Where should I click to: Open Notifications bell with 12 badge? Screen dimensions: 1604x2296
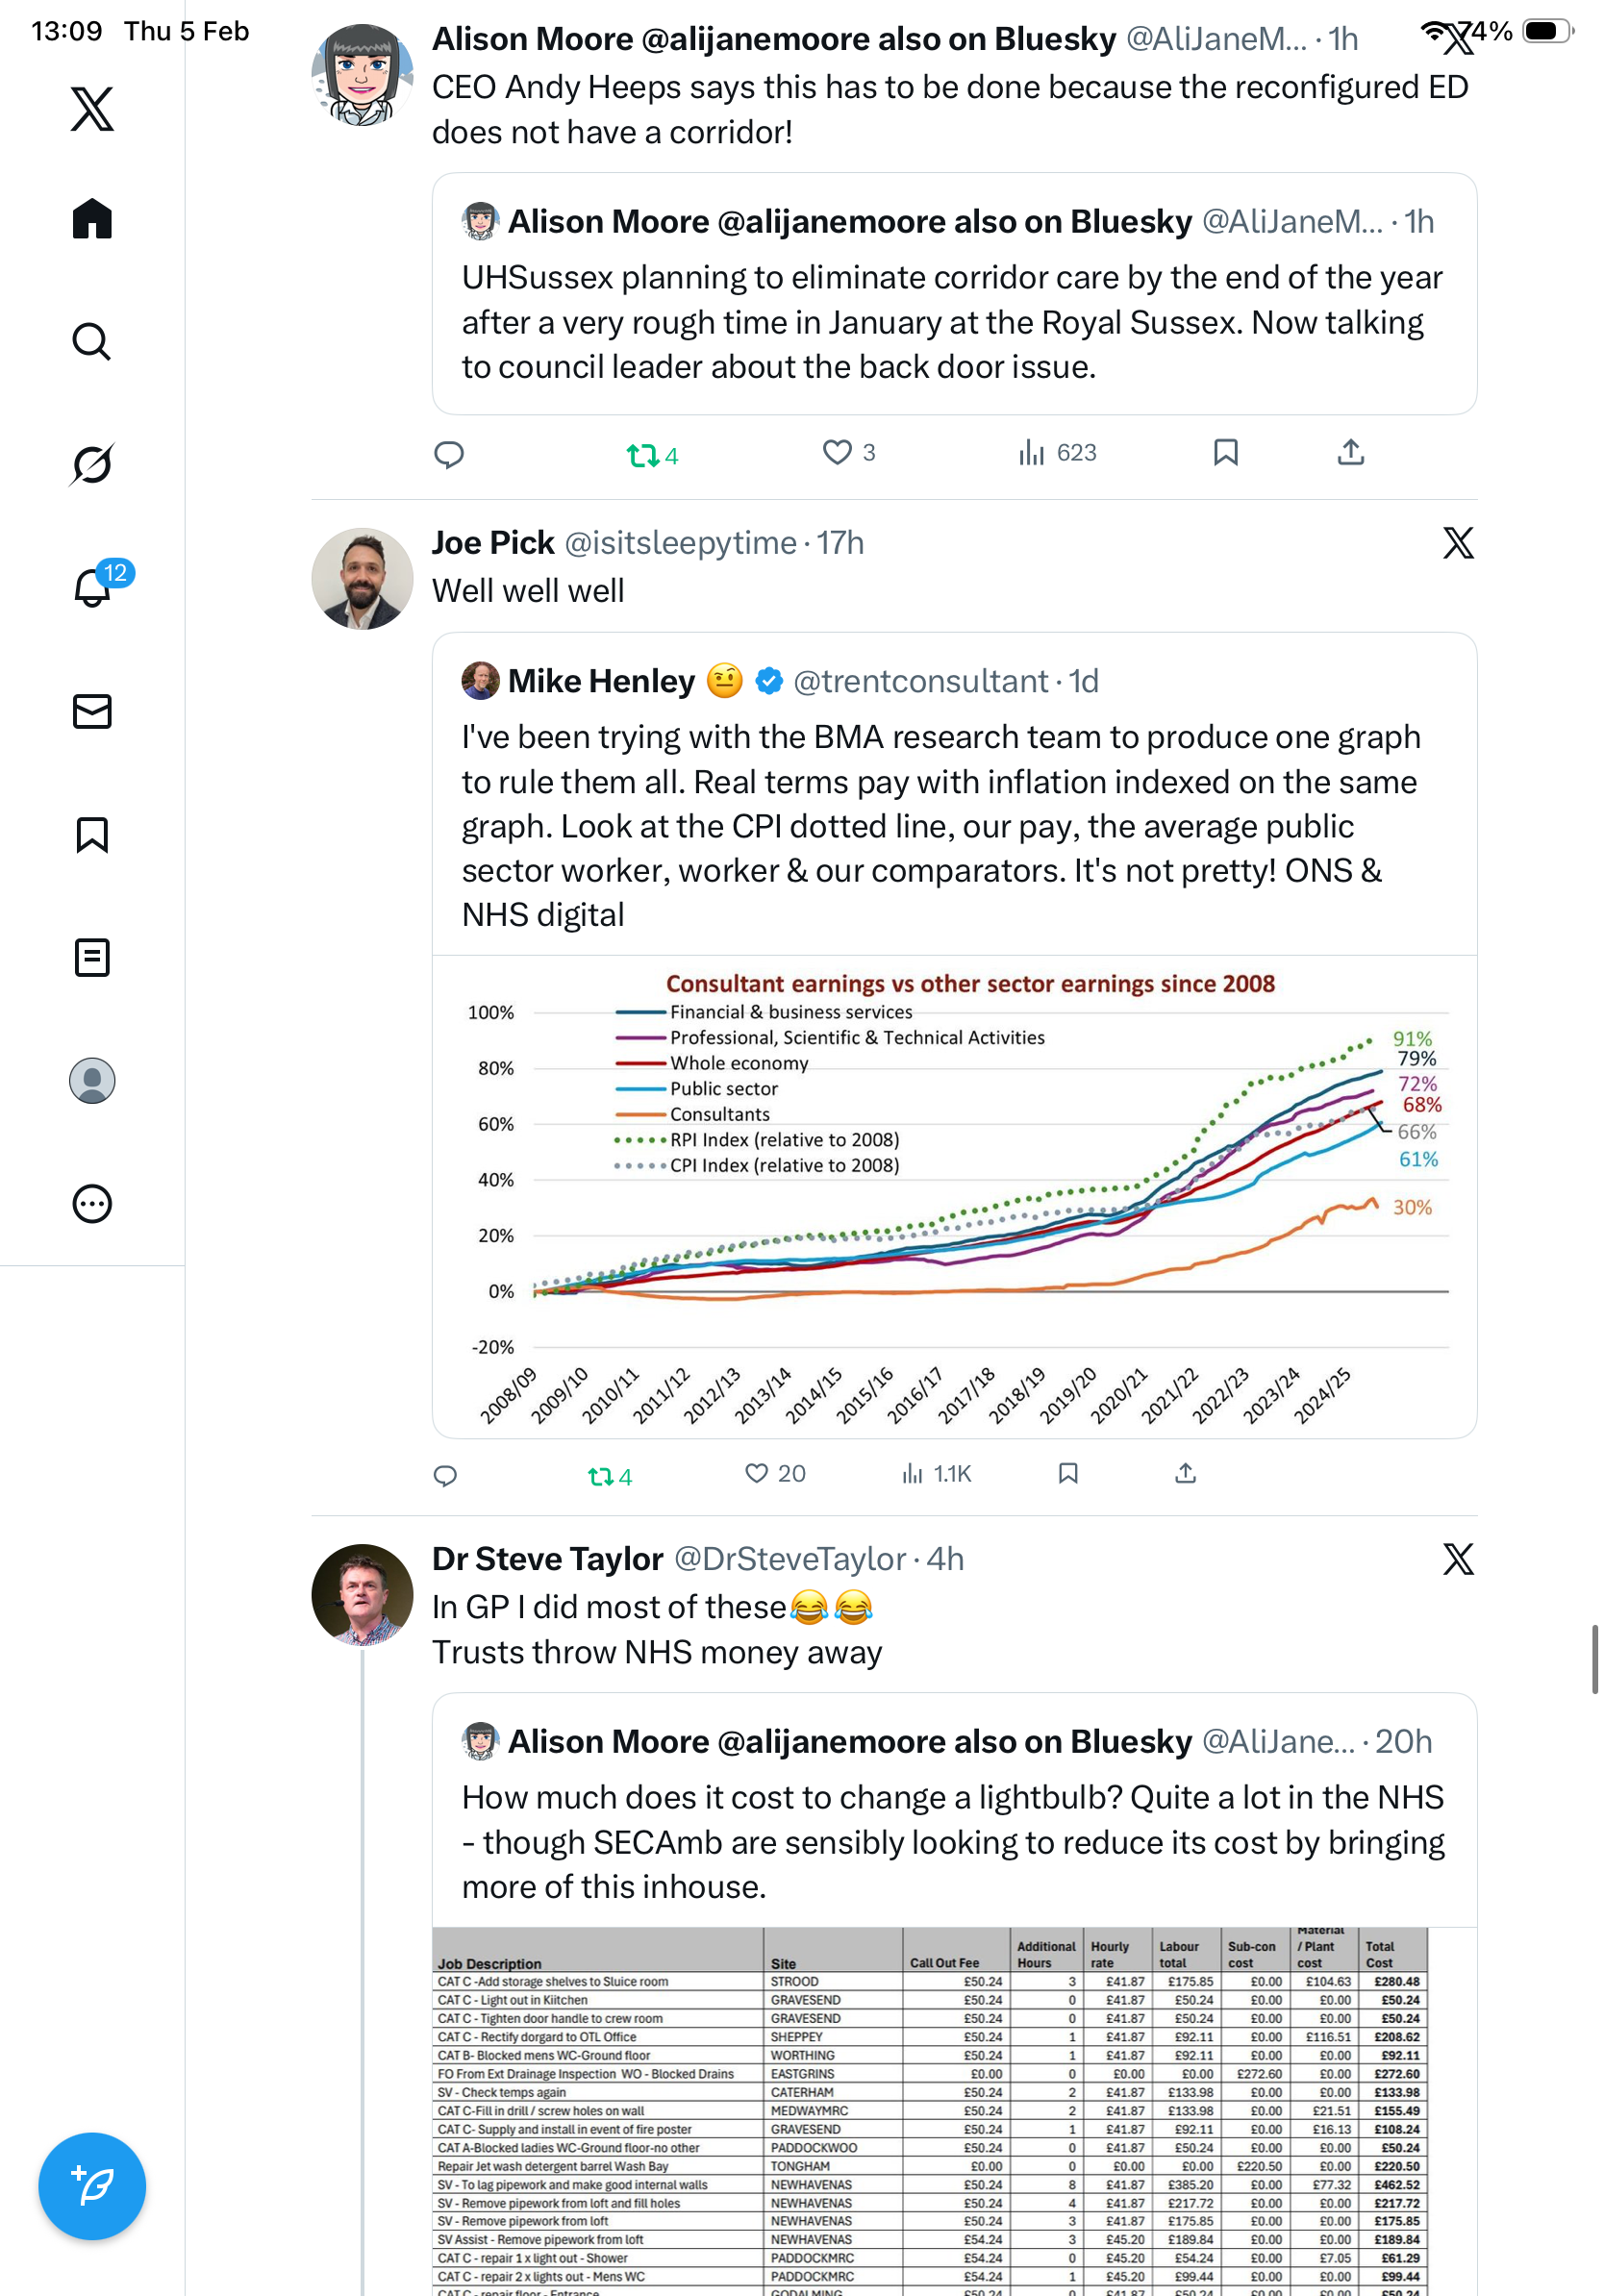click(92, 587)
